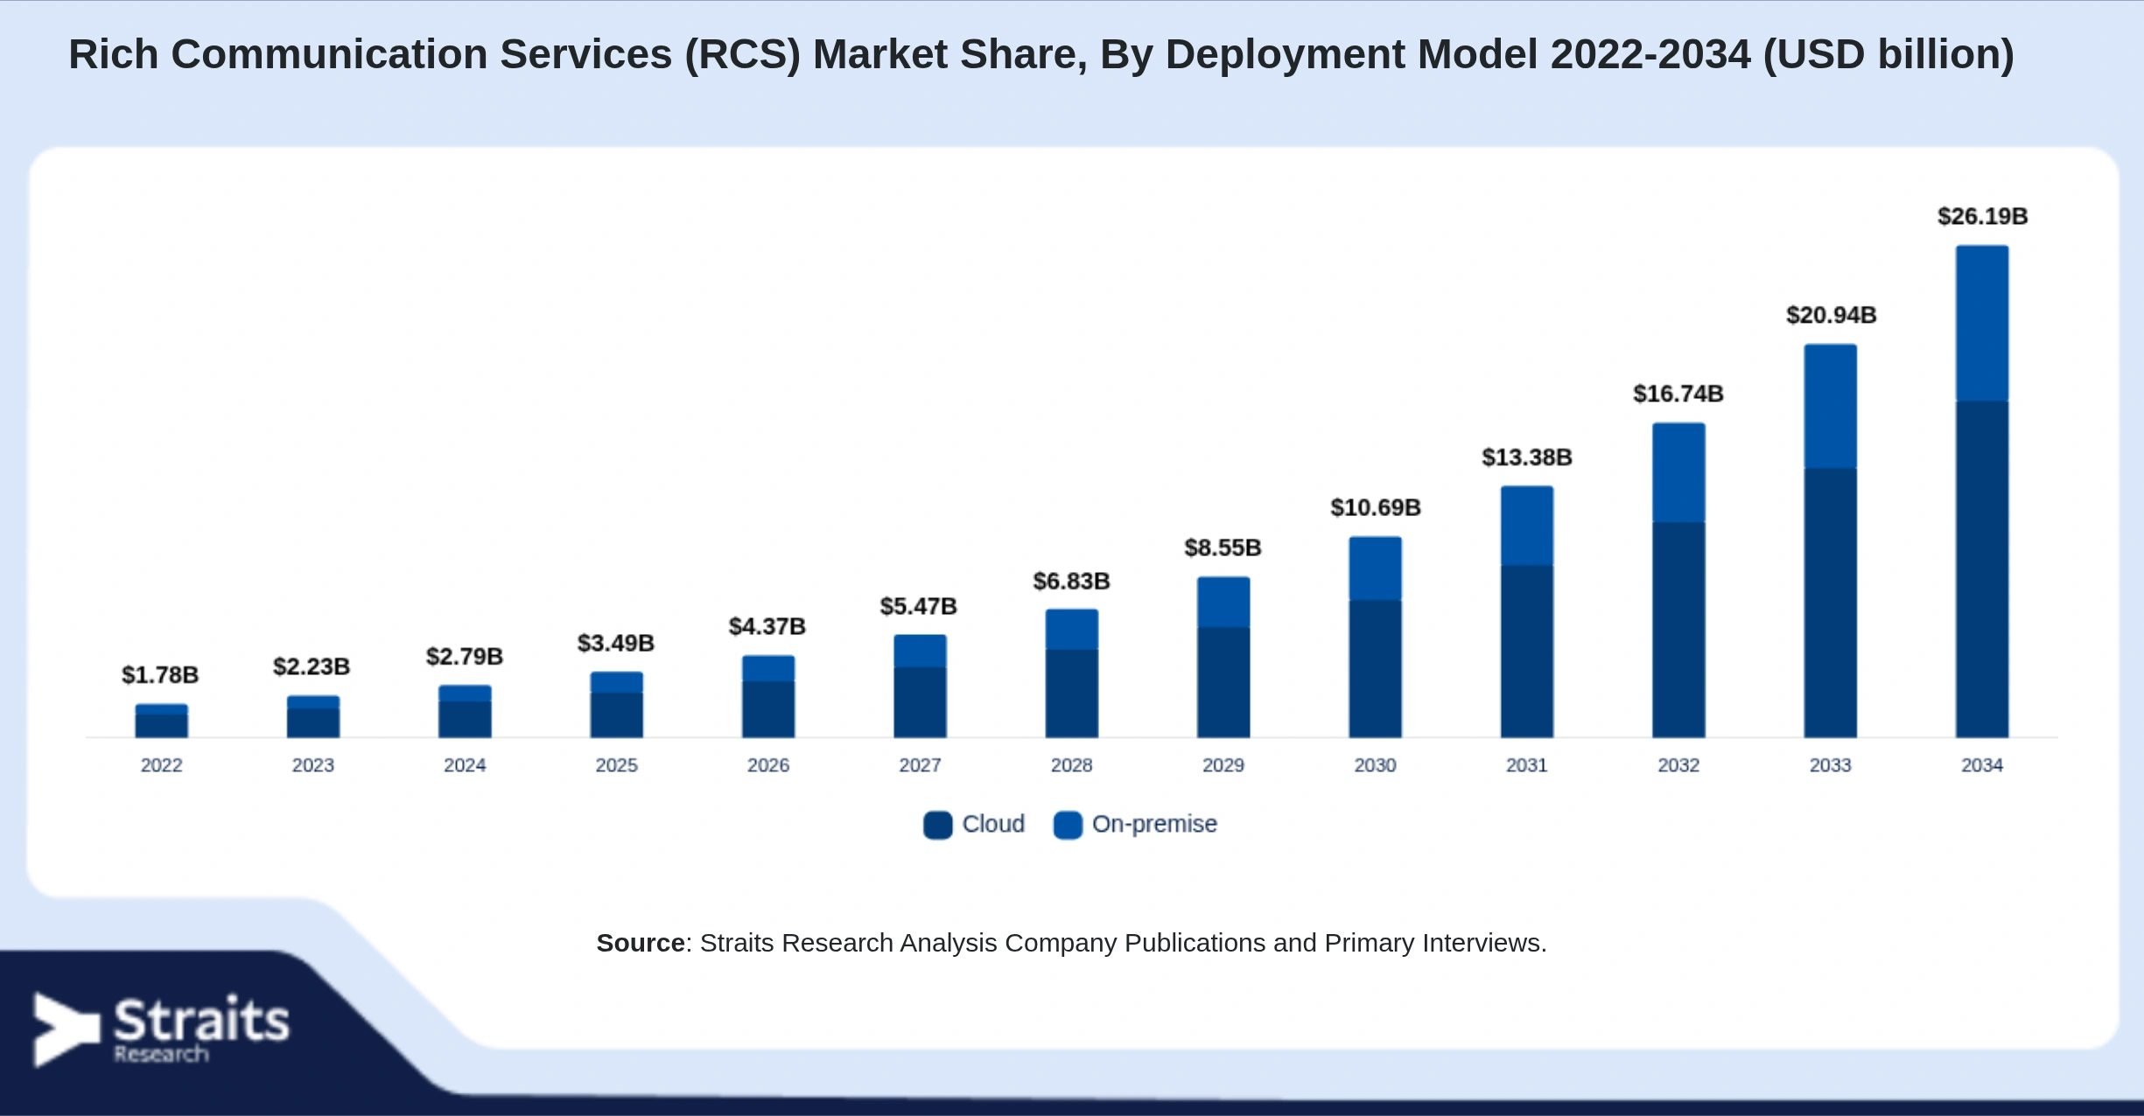Viewport: 2144px width, 1116px height.
Task: Click the Cloud legend label
Action: (993, 824)
